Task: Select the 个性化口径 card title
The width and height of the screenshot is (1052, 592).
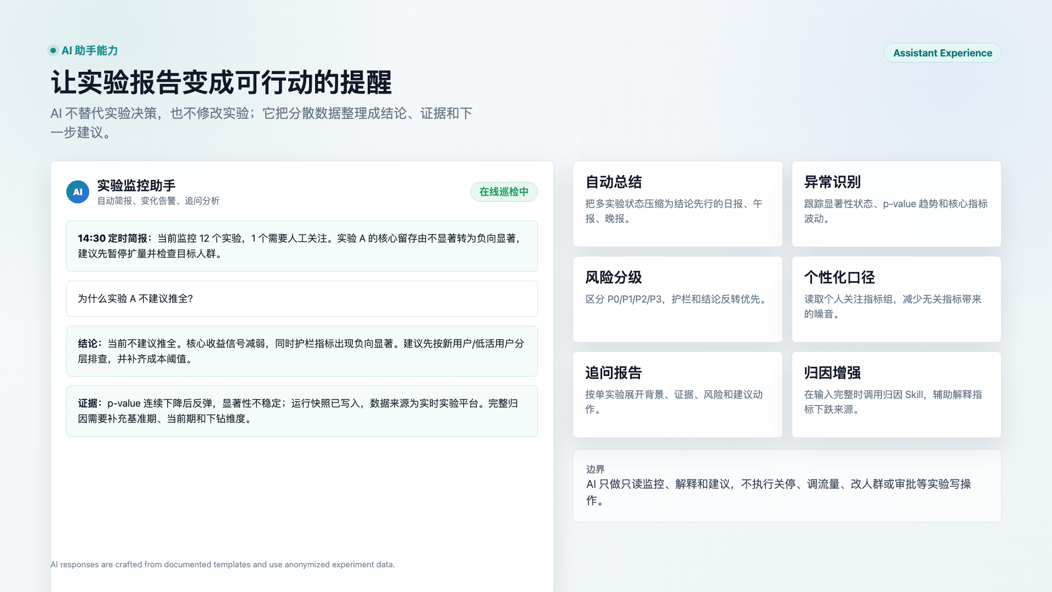Action: (839, 277)
